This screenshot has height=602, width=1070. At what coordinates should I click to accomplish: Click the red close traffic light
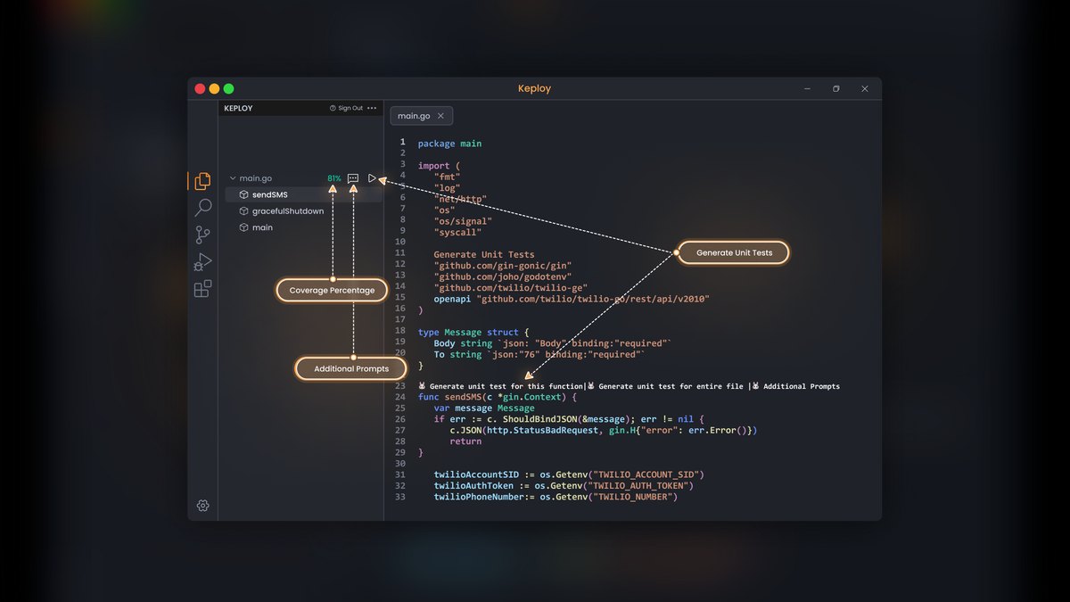[201, 88]
